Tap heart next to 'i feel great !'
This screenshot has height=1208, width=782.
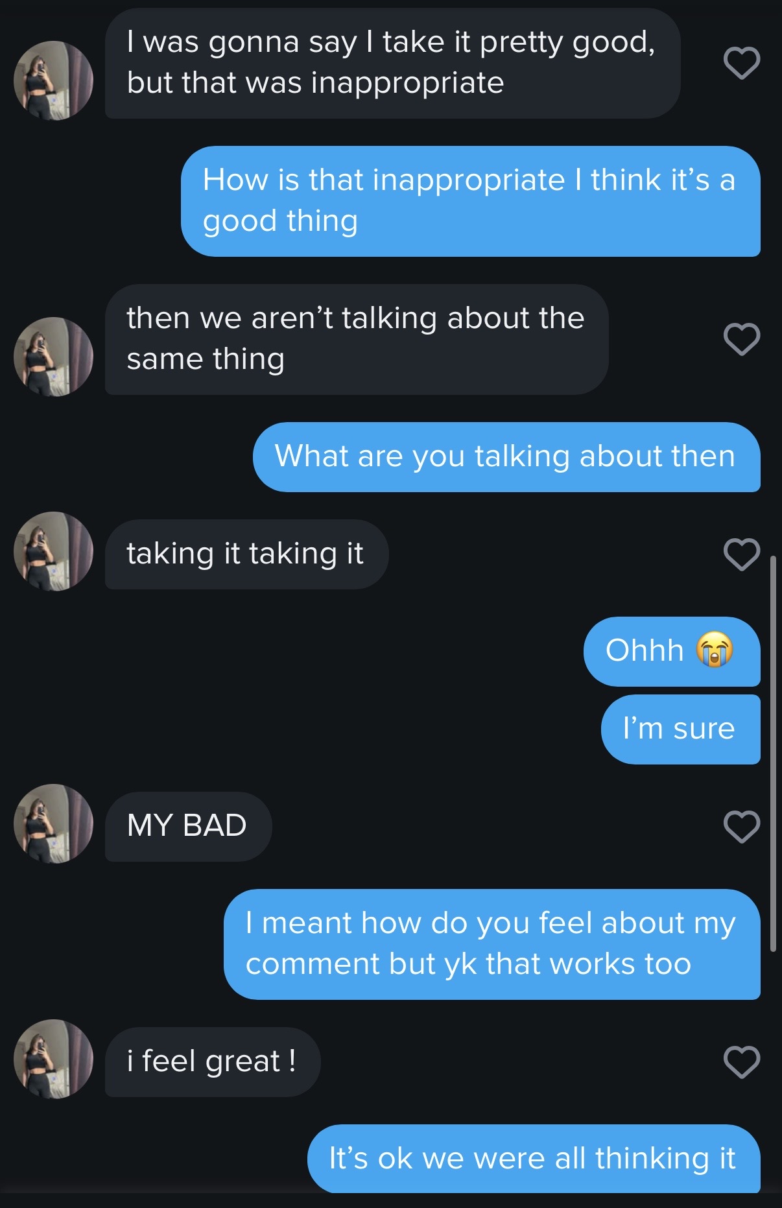741,1062
